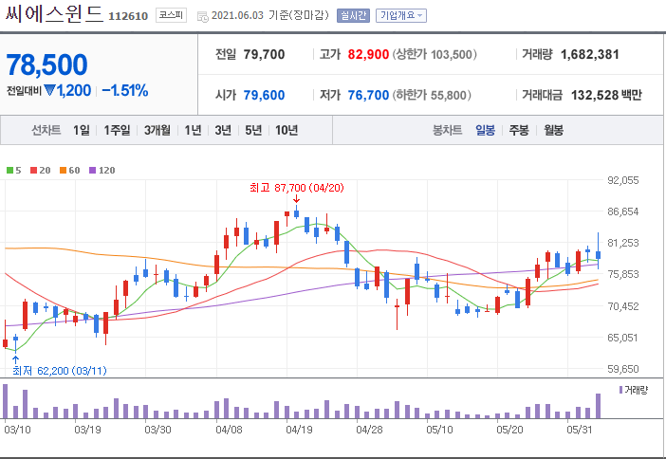Screen dimensions: 666x459
Task: Click the purple 거래량 volume legend
Action: tap(634, 390)
